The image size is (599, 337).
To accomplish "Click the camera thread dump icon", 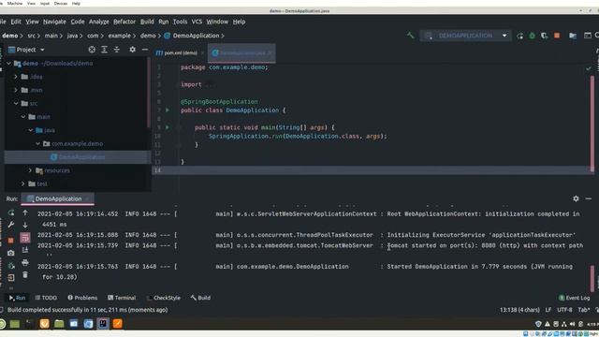I will coord(10,253).
